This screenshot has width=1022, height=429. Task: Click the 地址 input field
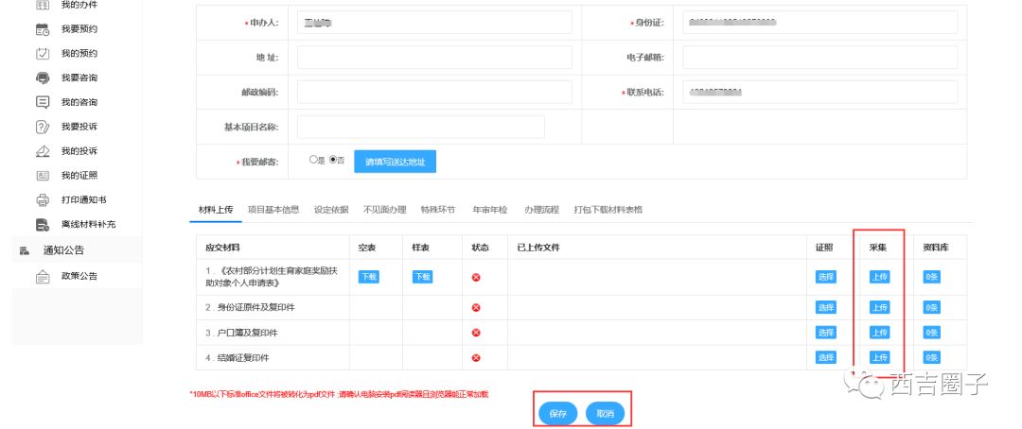pyautogui.click(x=434, y=58)
